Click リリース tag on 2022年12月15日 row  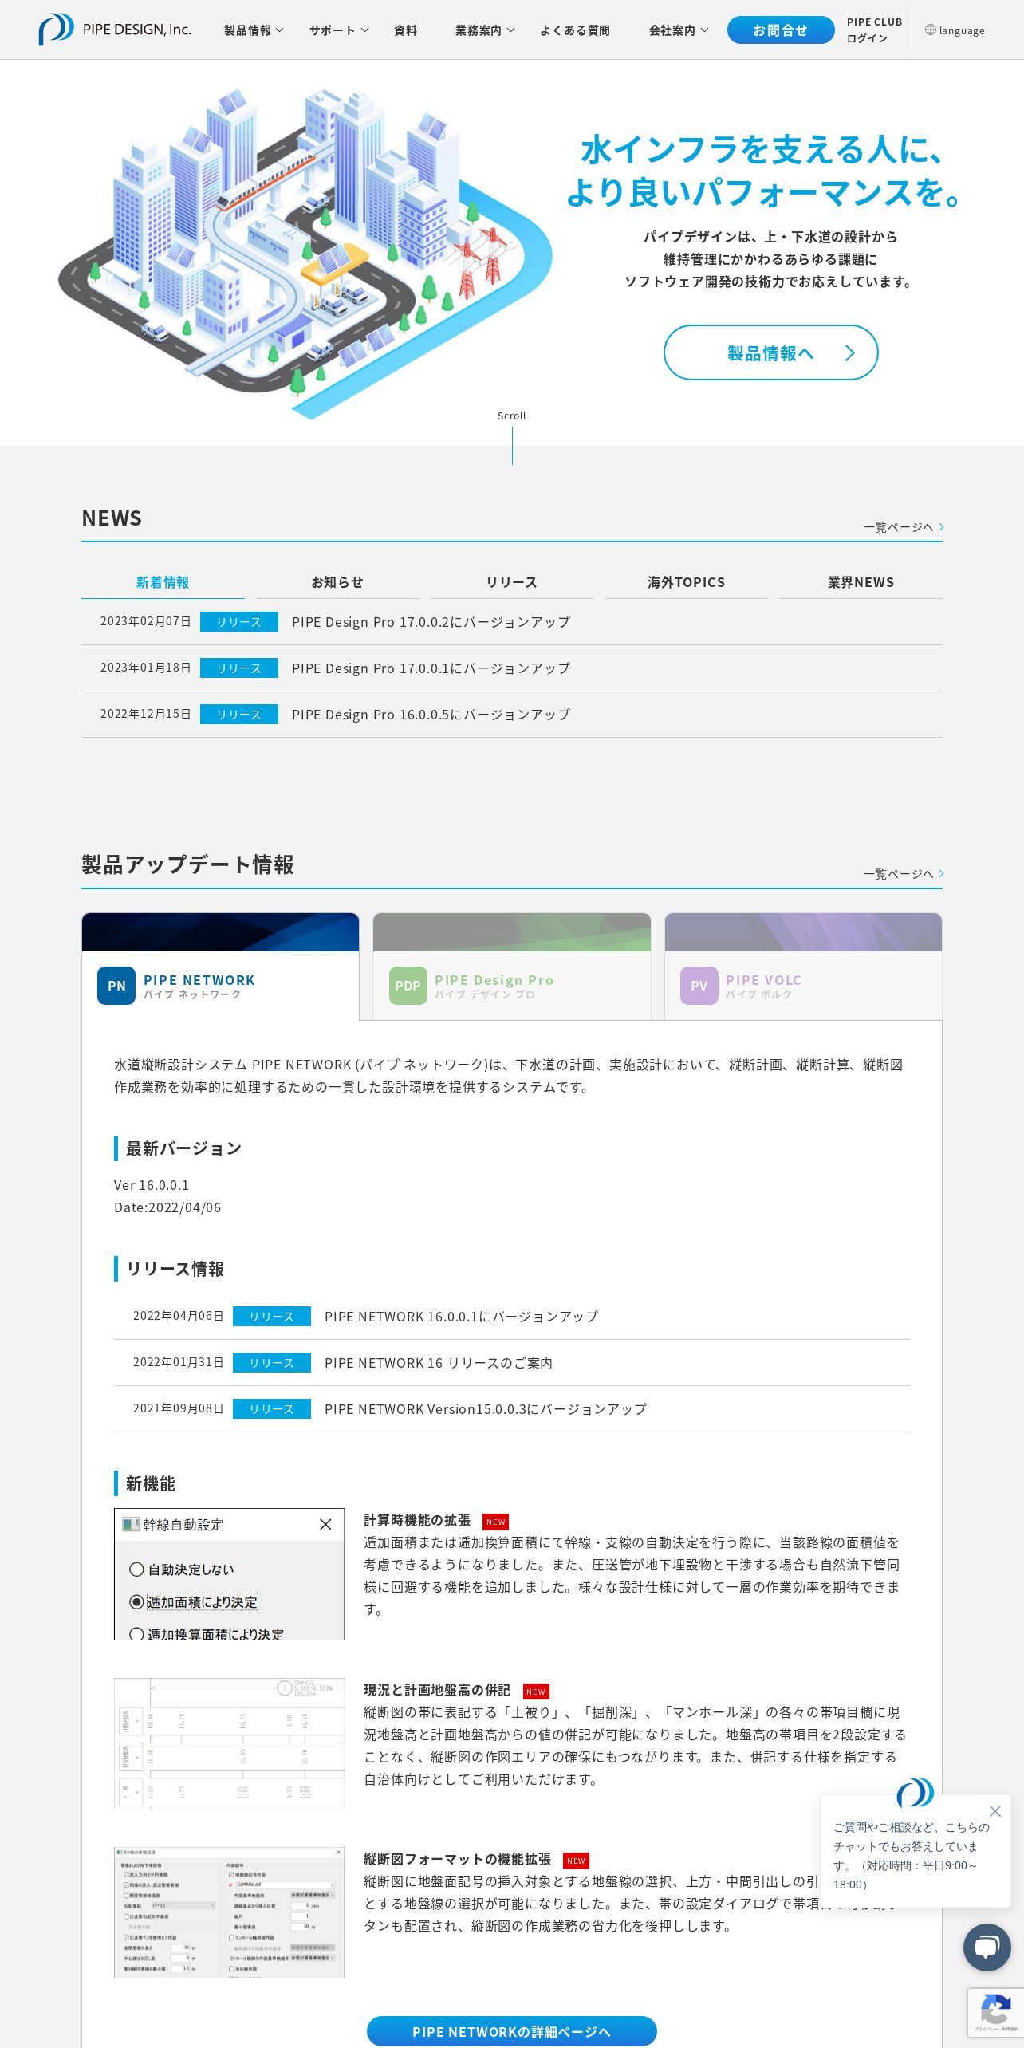239,715
